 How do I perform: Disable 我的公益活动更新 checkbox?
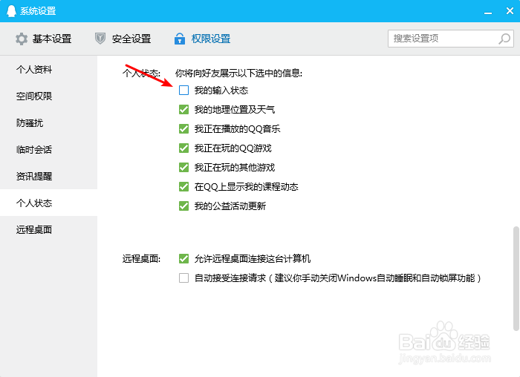coord(183,206)
